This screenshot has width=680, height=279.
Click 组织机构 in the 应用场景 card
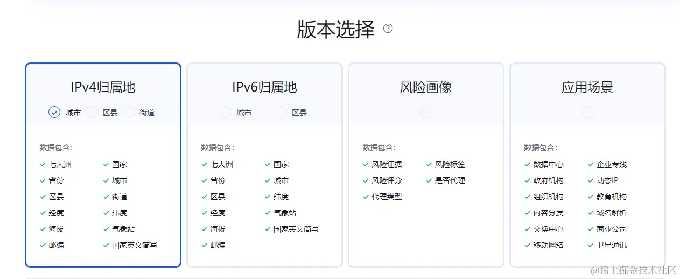coord(548,197)
